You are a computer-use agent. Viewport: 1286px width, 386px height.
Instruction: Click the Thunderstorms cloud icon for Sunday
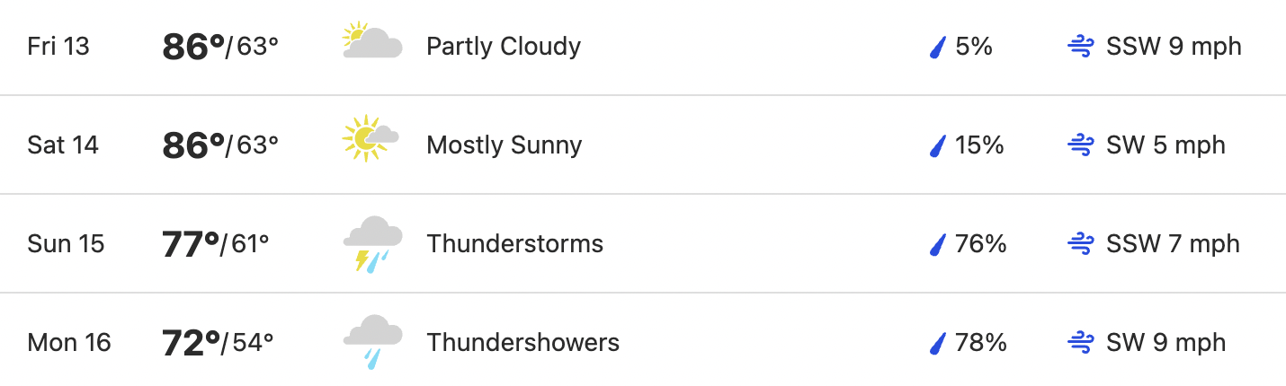click(x=372, y=244)
